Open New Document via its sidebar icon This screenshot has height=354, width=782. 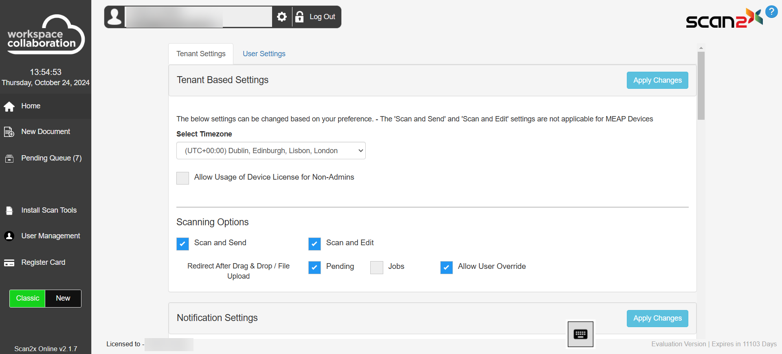pos(9,132)
